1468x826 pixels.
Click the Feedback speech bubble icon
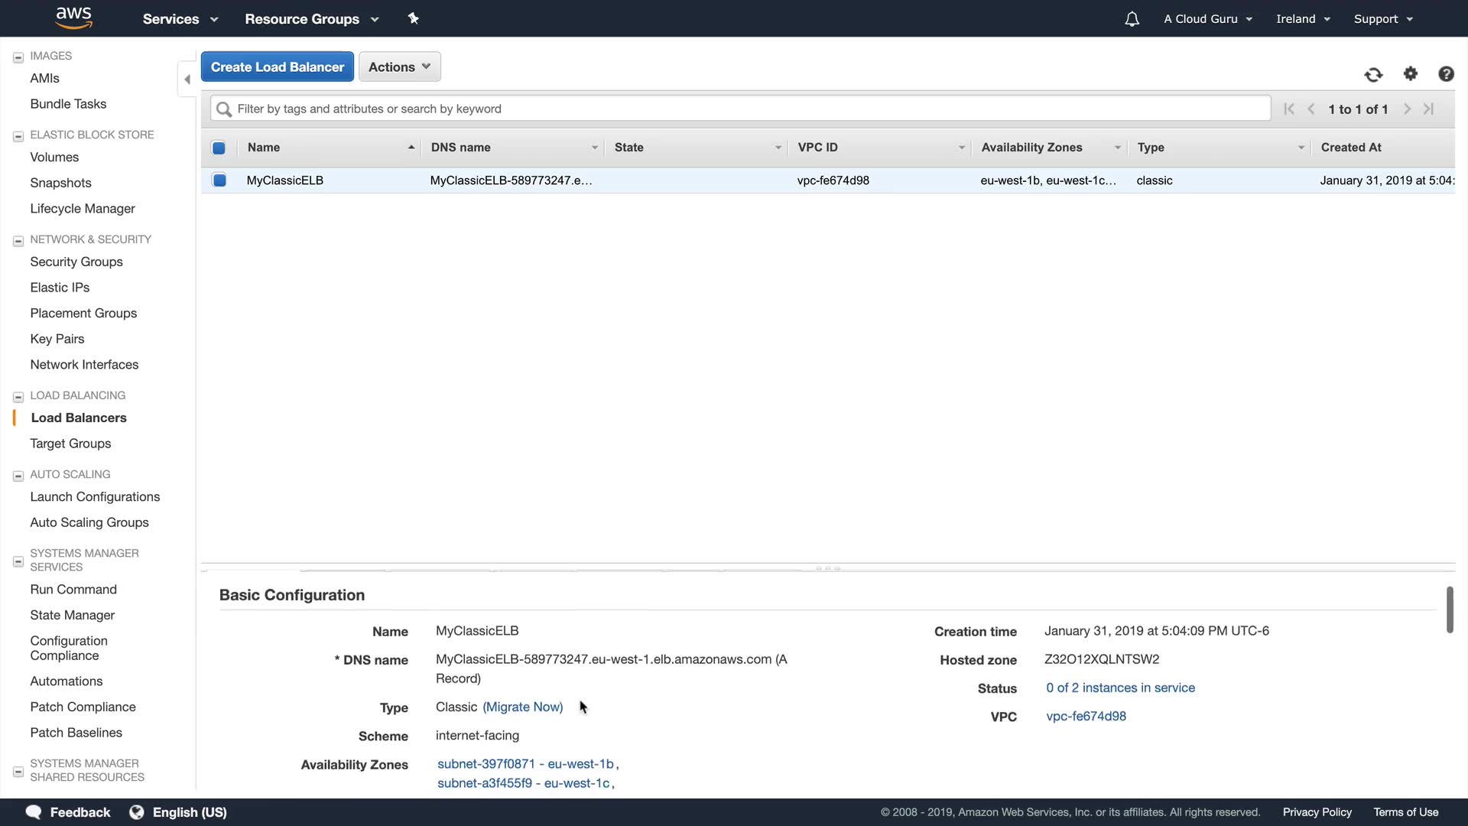coord(34,812)
